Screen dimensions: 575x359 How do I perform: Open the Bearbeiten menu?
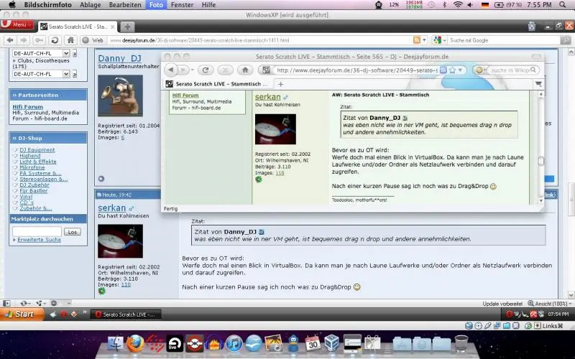point(124,5)
